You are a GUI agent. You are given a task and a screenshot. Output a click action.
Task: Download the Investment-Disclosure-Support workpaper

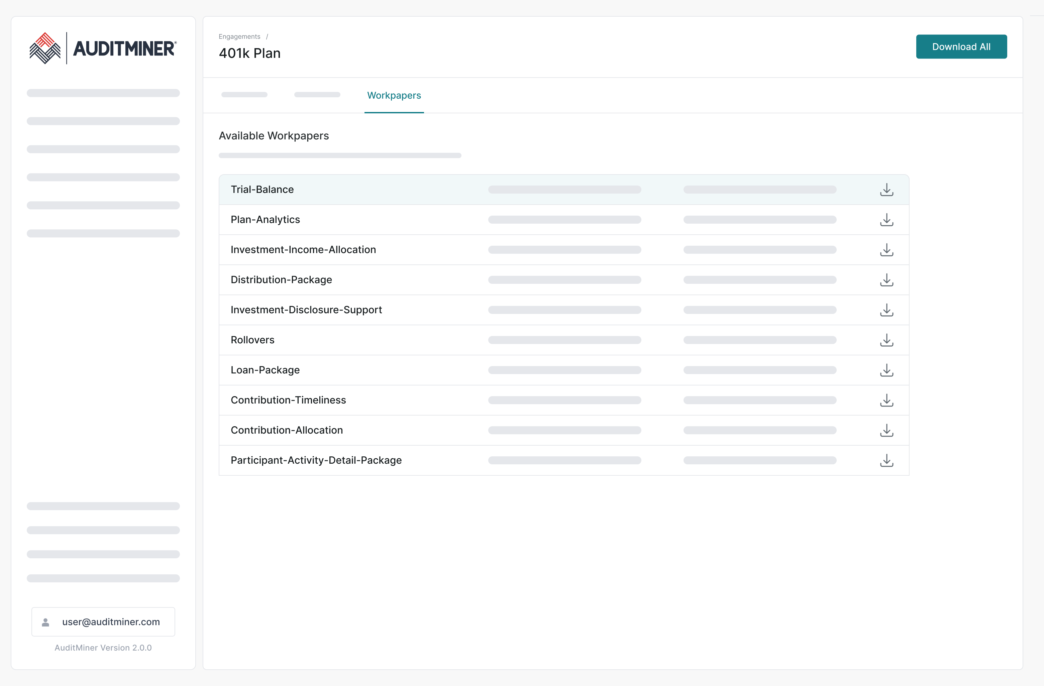(886, 310)
